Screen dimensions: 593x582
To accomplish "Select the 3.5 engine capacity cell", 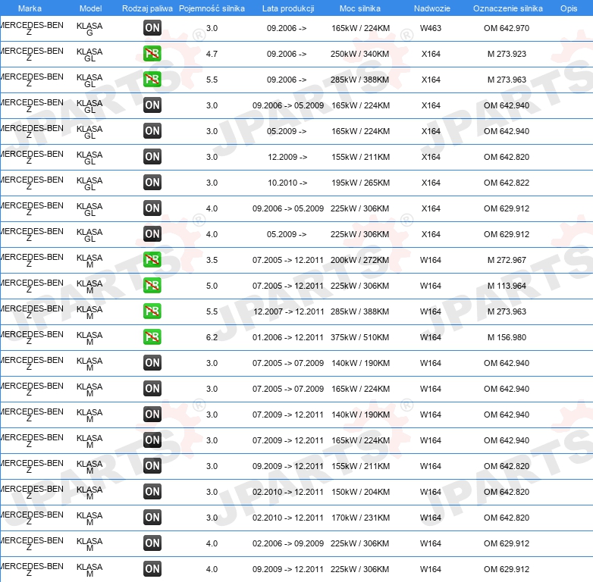I will 212,260.
